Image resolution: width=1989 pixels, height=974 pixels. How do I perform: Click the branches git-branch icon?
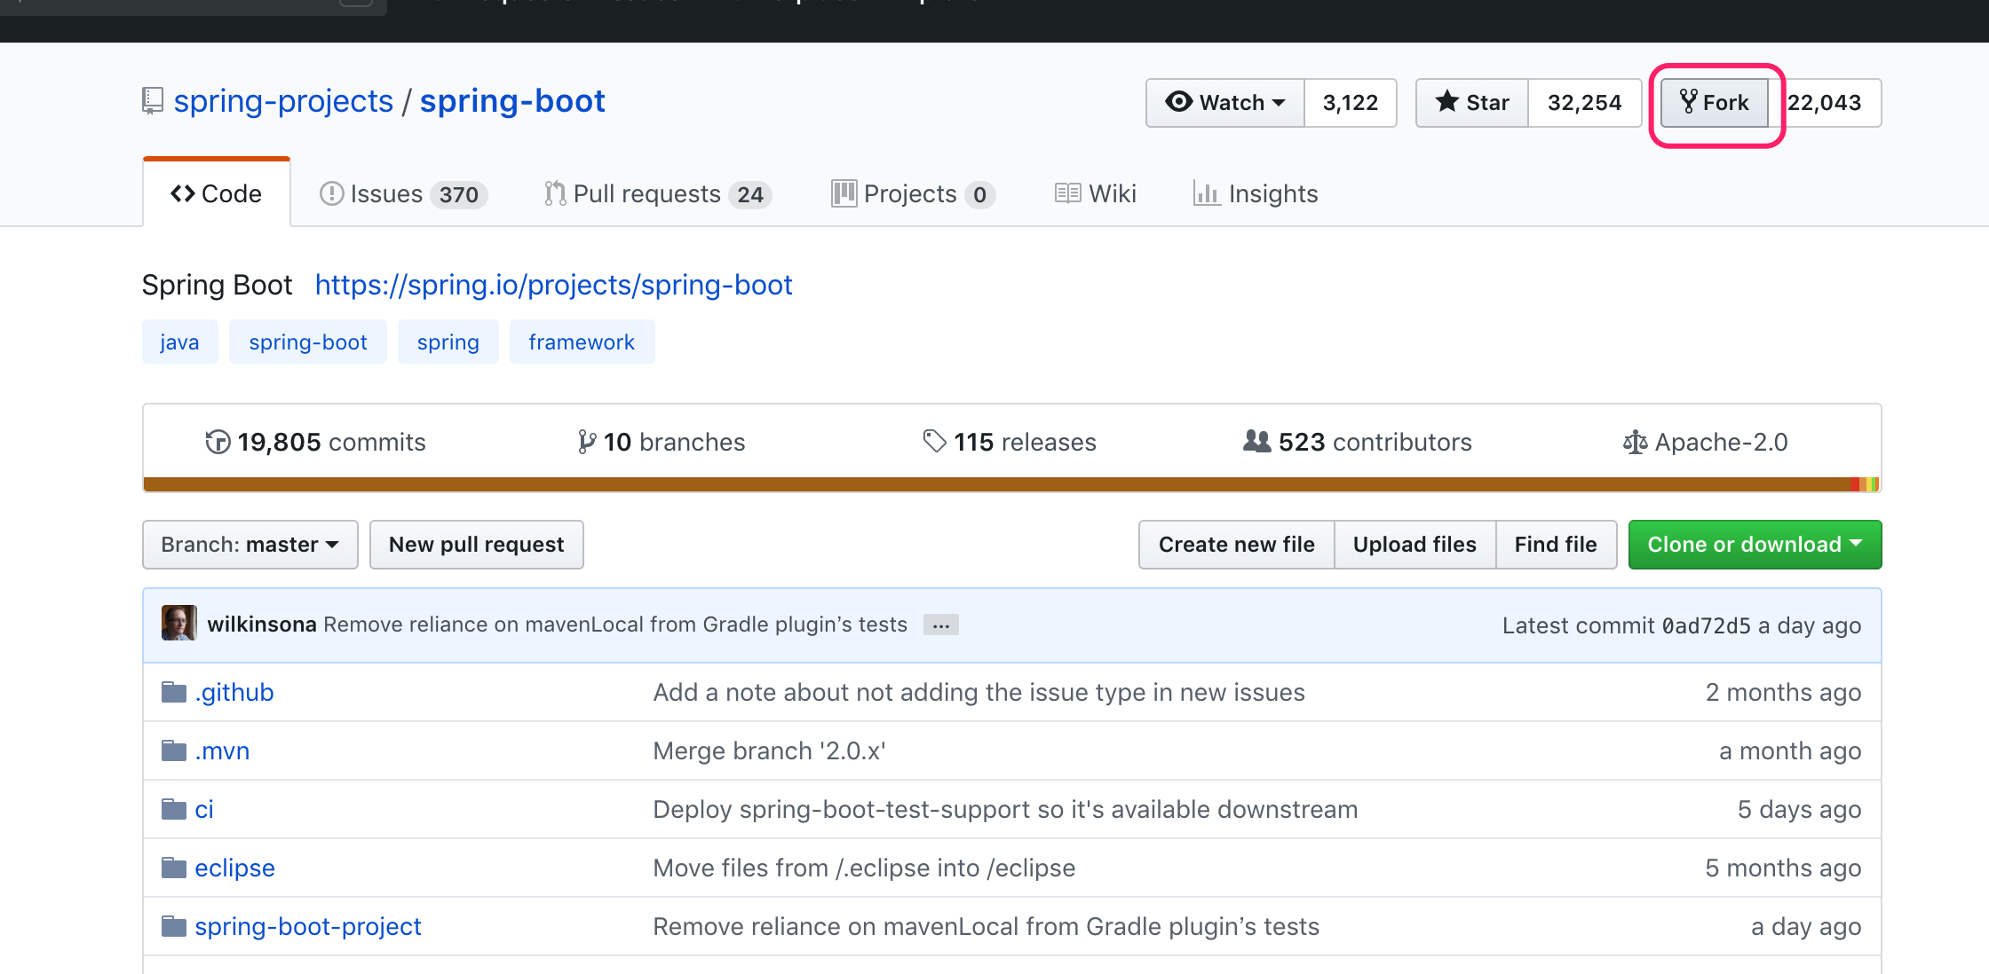[586, 442]
